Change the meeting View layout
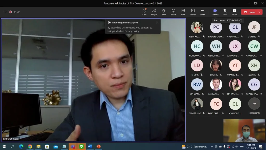The image size is (266, 150). click(x=183, y=12)
